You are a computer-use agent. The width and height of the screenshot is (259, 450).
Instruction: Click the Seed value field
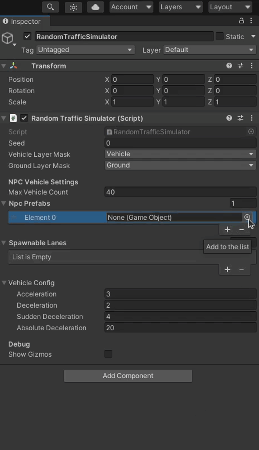pyautogui.click(x=181, y=143)
